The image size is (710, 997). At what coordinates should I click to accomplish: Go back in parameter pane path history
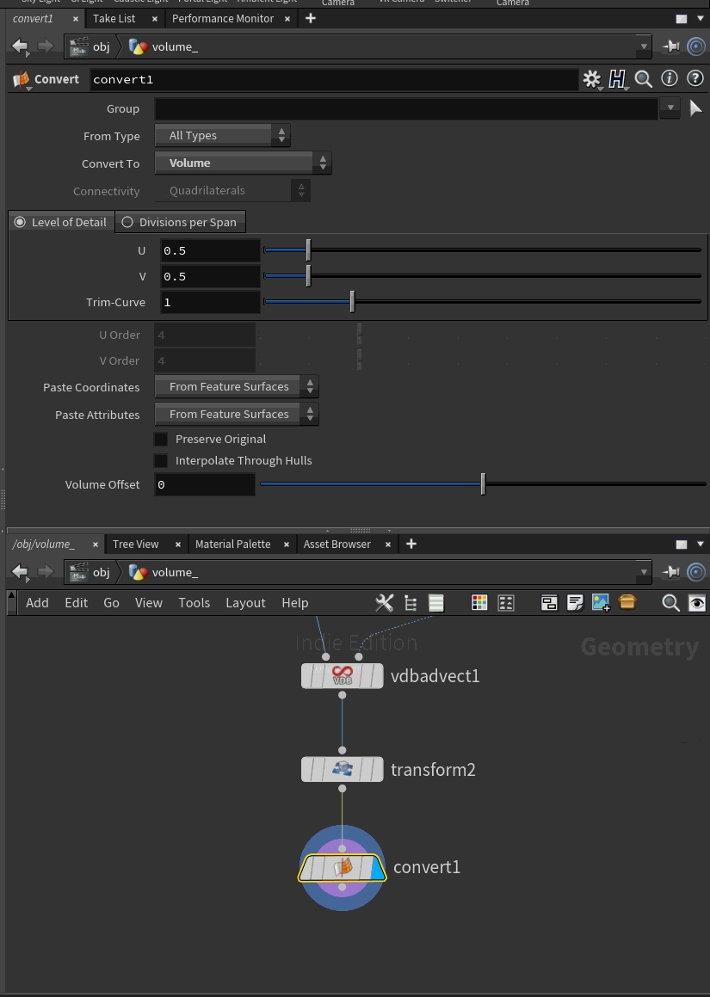(x=21, y=46)
